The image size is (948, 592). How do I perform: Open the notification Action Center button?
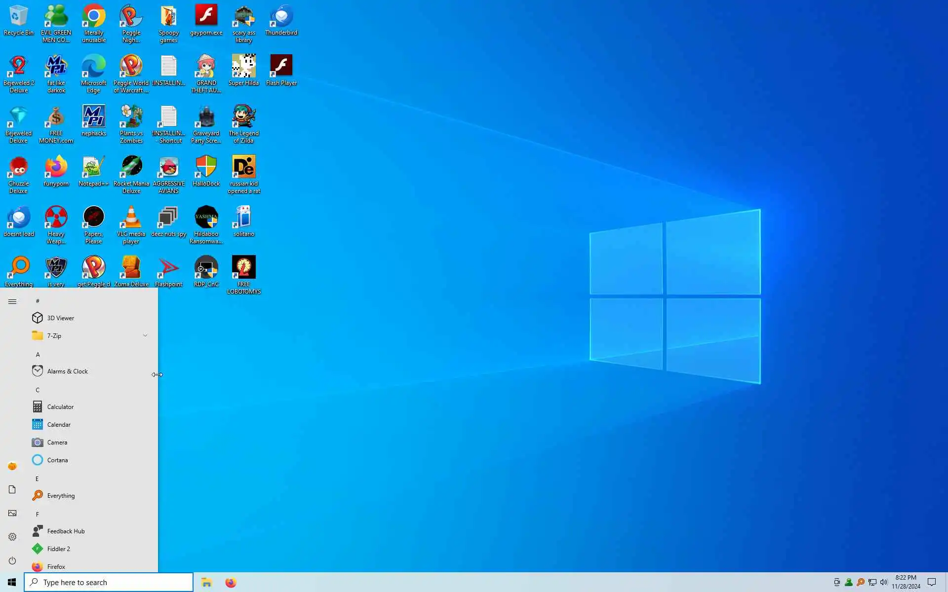(x=932, y=582)
